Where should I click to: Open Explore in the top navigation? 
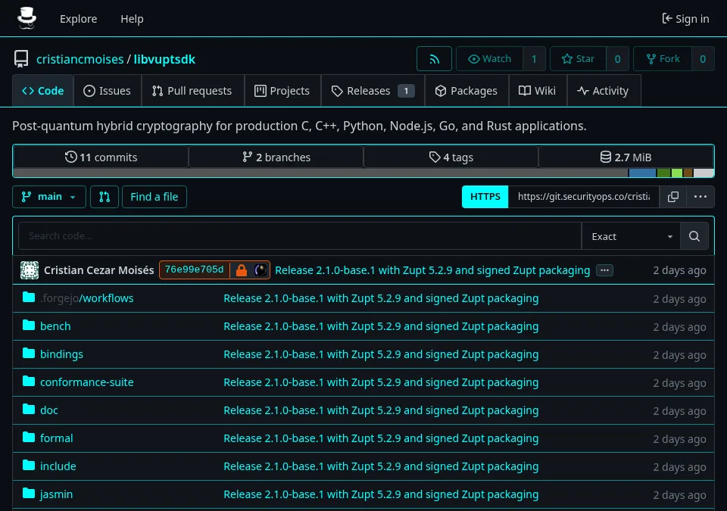pos(78,19)
